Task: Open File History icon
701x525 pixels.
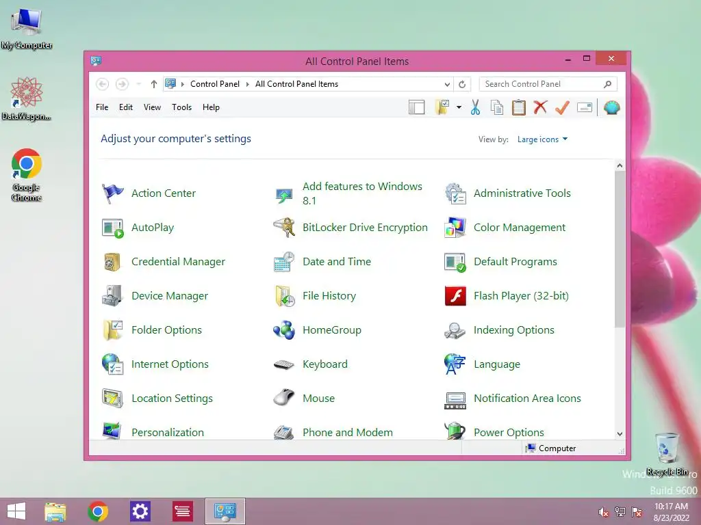Action: click(x=284, y=296)
